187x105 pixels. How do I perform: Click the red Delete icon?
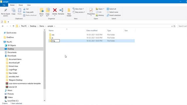[55, 10]
